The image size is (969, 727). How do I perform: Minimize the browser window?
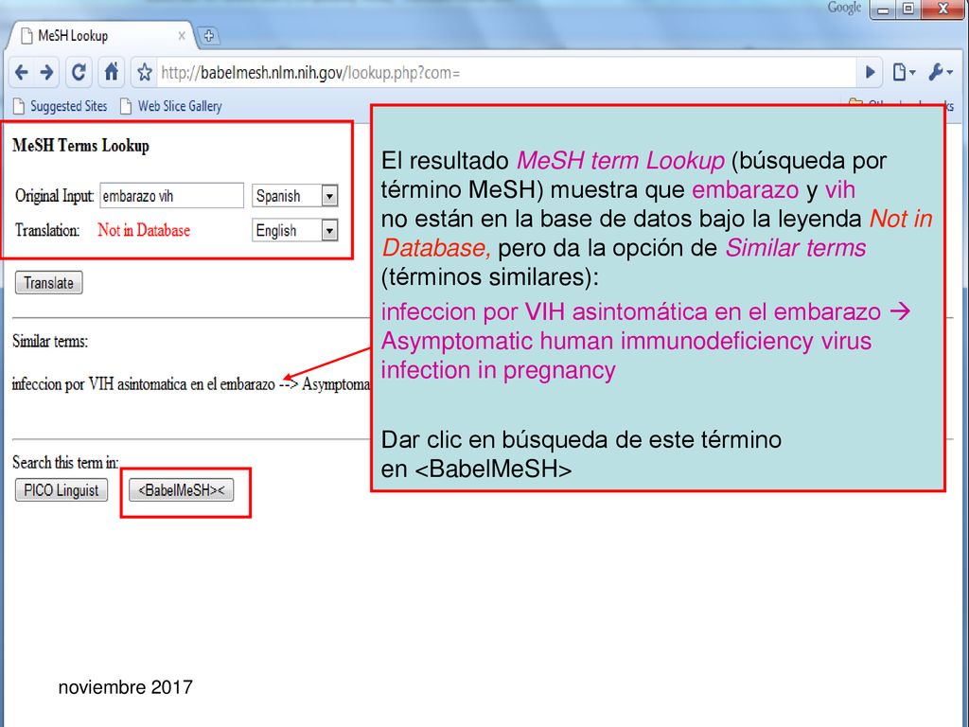883,9
